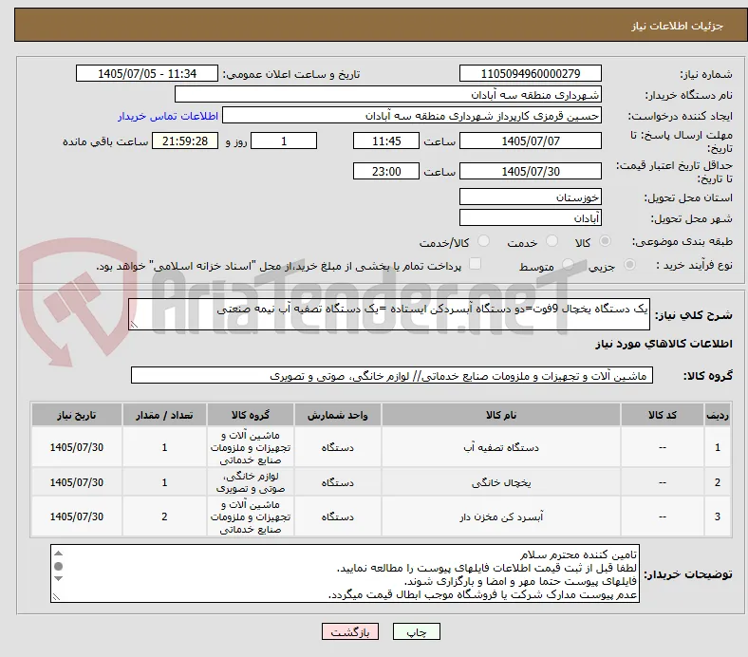Select the خدمت radio button
Viewport: 748px width, 657px height.
[x=552, y=241]
